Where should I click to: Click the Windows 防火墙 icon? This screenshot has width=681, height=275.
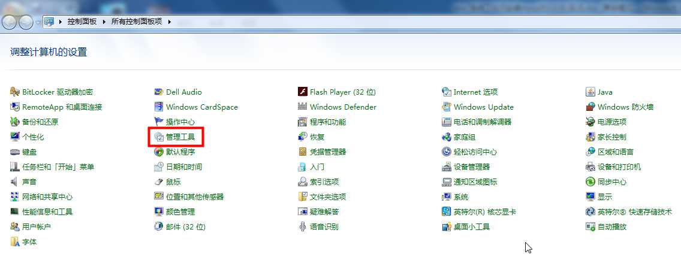click(x=590, y=107)
